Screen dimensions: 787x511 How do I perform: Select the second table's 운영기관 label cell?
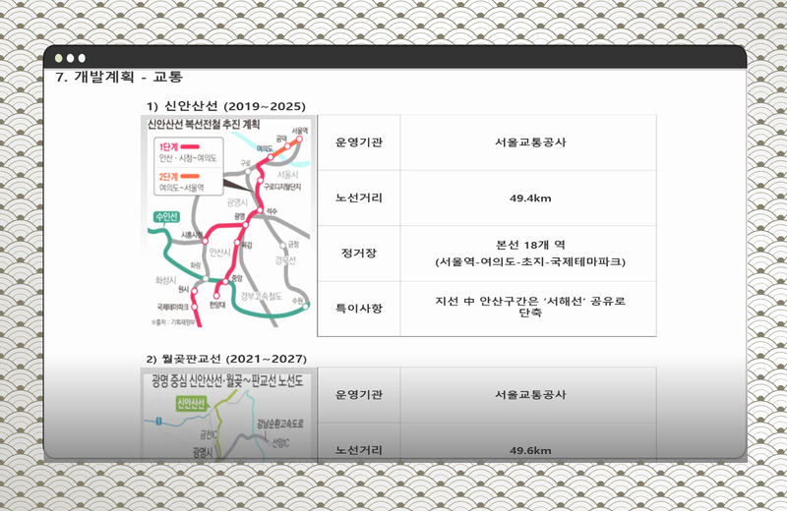tap(359, 395)
